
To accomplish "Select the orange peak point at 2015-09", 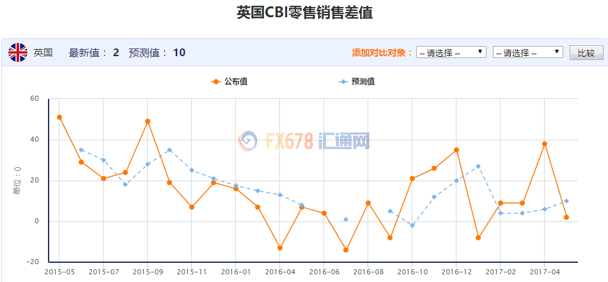I will click(148, 121).
